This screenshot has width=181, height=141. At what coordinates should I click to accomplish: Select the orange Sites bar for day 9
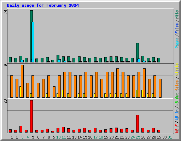(x=54, y=92)
